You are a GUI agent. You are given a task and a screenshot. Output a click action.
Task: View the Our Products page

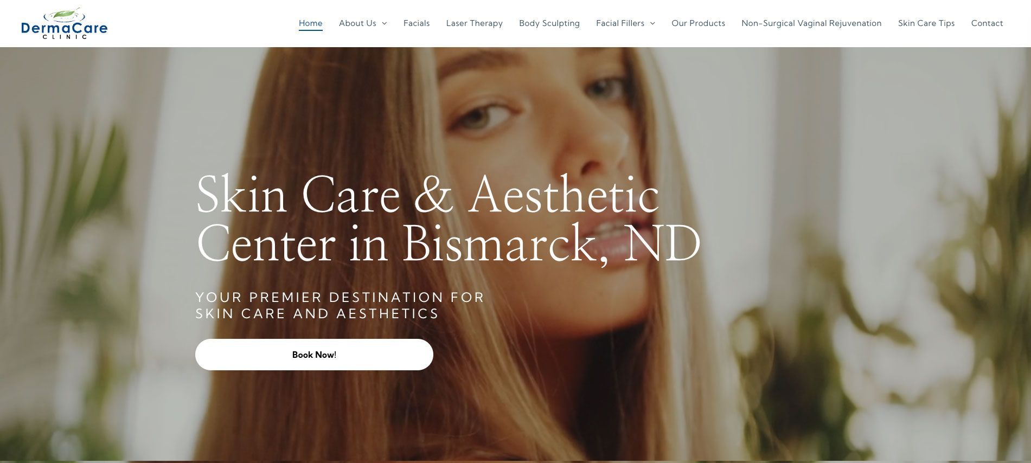tap(698, 23)
